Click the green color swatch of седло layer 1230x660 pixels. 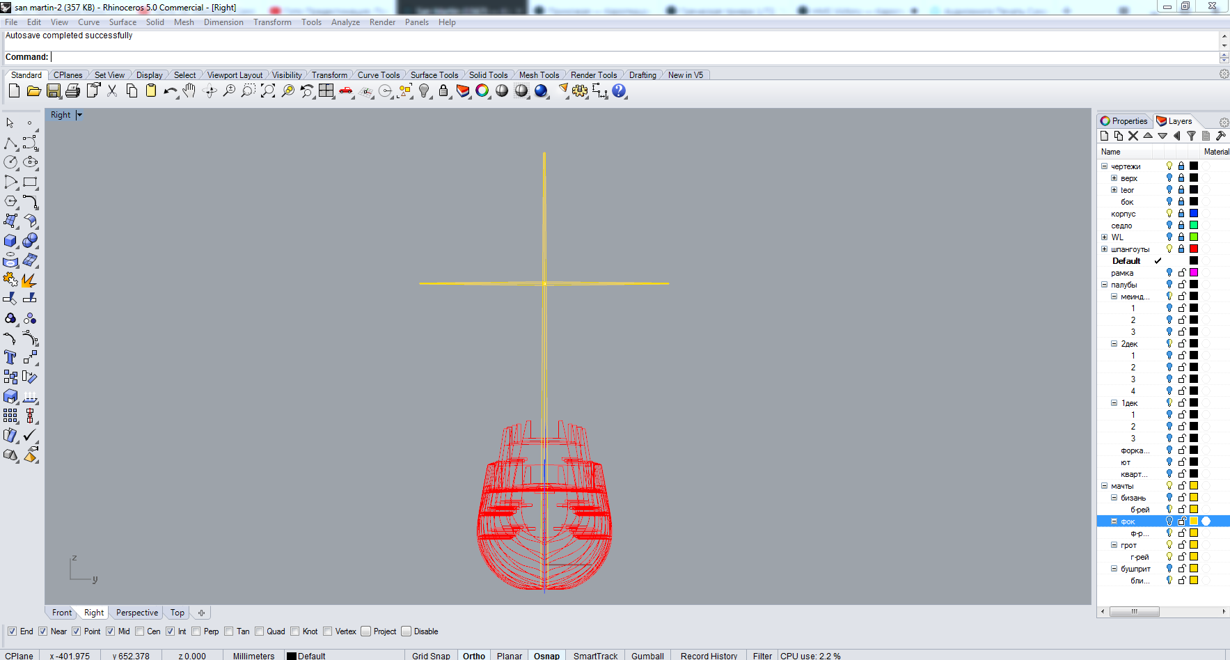pyautogui.click(x=1193, y=226)
